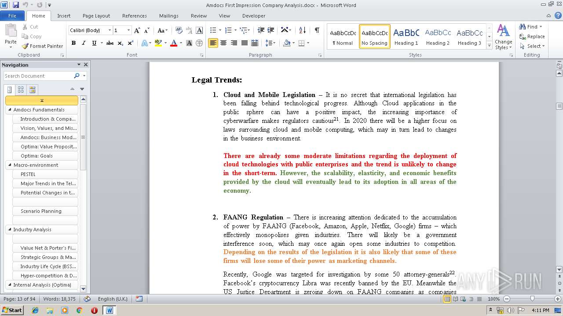Toggle Strikethrough formatting
Screen dimensions: 563x316
coord(110,43)
